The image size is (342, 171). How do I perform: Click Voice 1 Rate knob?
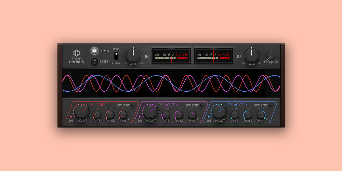(97, 115)
